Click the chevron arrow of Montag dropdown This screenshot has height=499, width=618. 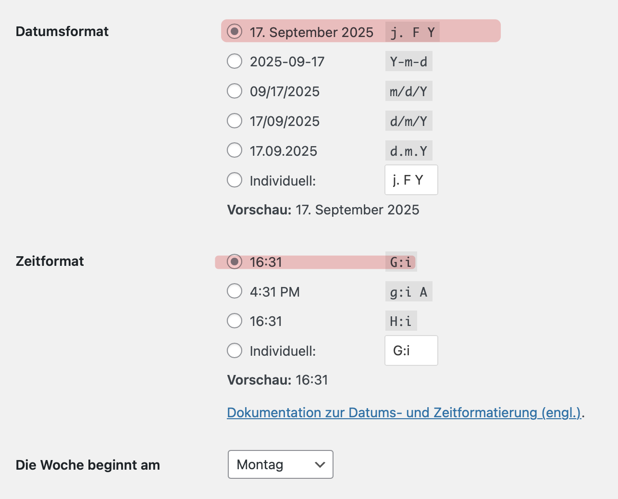click(320, 464)
